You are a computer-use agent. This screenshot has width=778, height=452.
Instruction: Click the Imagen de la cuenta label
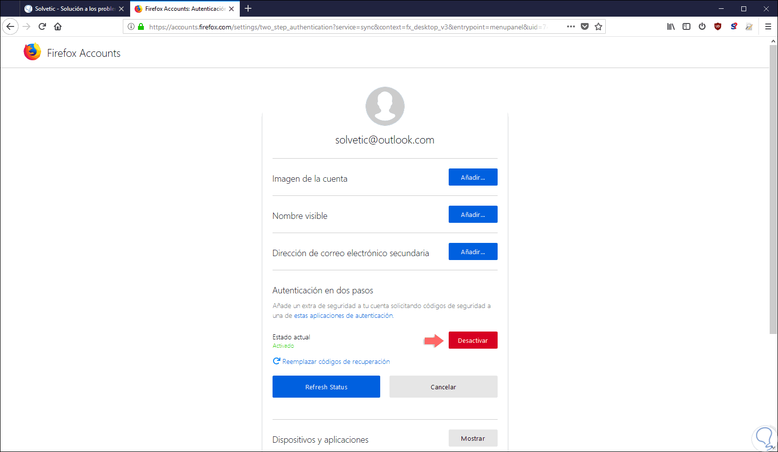point(310,179)
